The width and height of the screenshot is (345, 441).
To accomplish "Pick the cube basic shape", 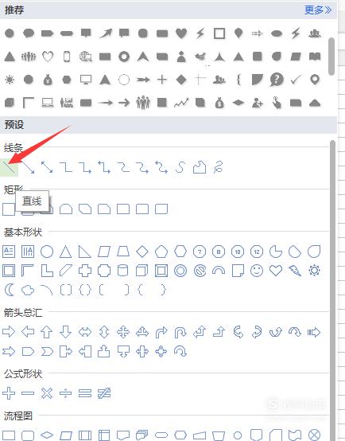I will coord(141,271).
